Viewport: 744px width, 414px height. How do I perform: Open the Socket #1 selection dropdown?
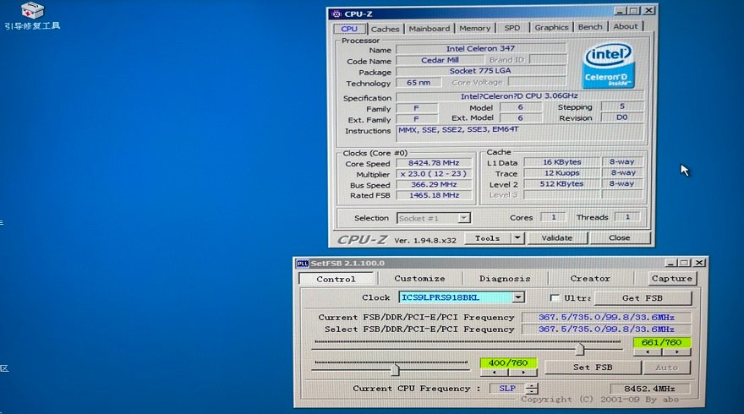433,218
